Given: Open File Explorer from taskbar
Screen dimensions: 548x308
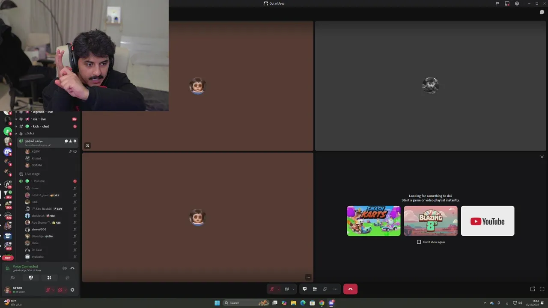Looking at the screenshot, I should click(x=293, y=303).
